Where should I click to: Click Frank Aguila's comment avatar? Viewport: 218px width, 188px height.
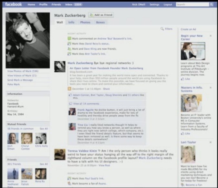point(72,111)
